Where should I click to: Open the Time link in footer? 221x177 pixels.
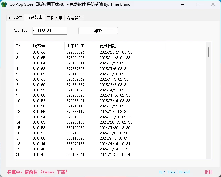point(171,172)
